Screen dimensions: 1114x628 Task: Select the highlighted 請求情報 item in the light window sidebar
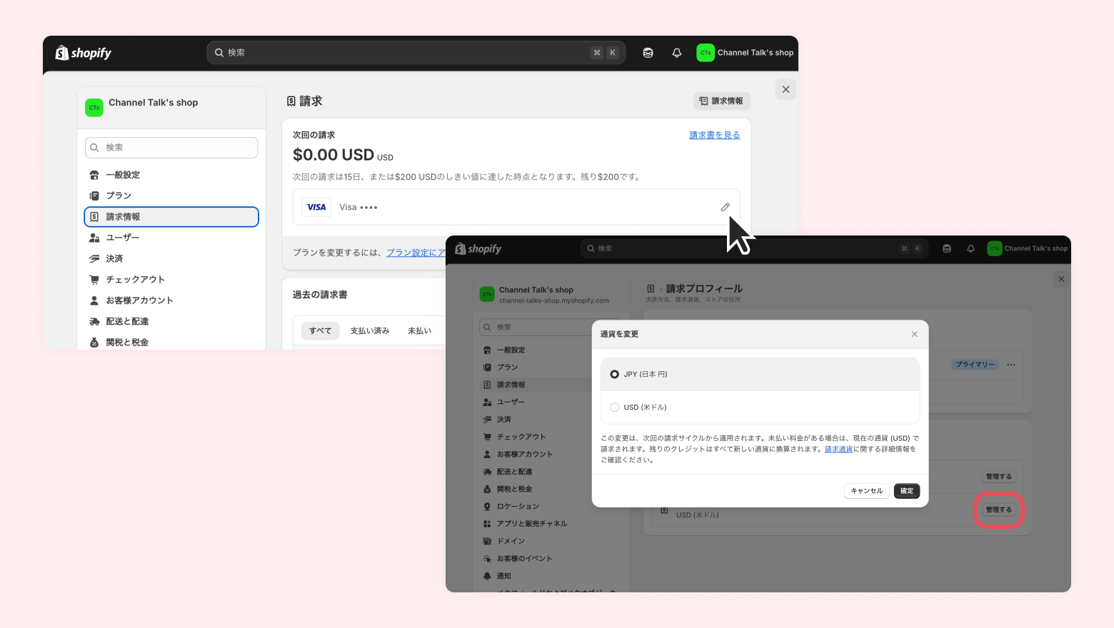[171, 217]
